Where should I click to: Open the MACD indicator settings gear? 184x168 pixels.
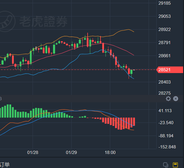point(168,99)
